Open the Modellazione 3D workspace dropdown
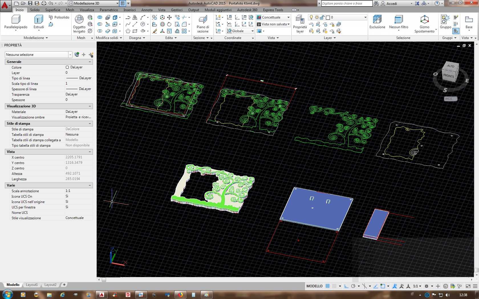Screen dimensions: 479x299 (94, 3)
